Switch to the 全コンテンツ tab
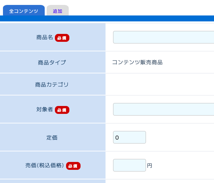 click(24, 11)
